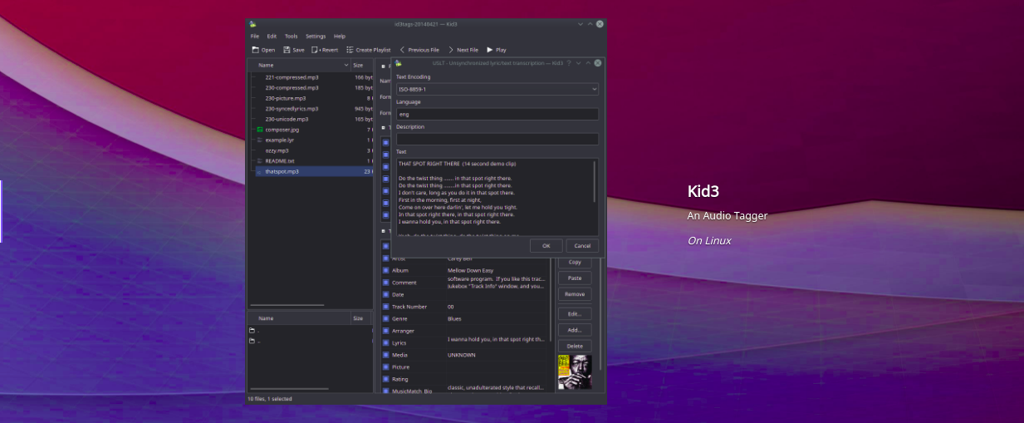Click the Paste button in main window
Screen dimensions: 1024x423
point(575,278)
